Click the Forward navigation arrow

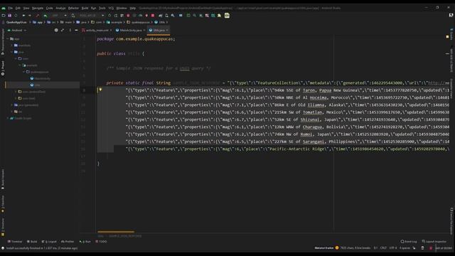pos(30,16)
